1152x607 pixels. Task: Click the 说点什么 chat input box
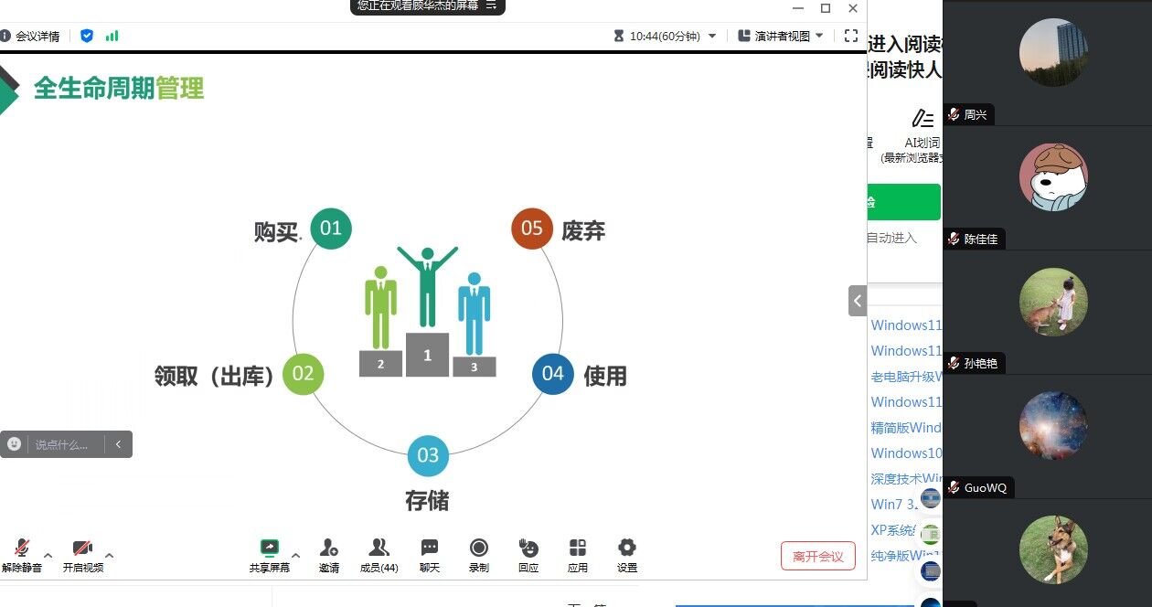pyautogui.click(x=62, y=445)
